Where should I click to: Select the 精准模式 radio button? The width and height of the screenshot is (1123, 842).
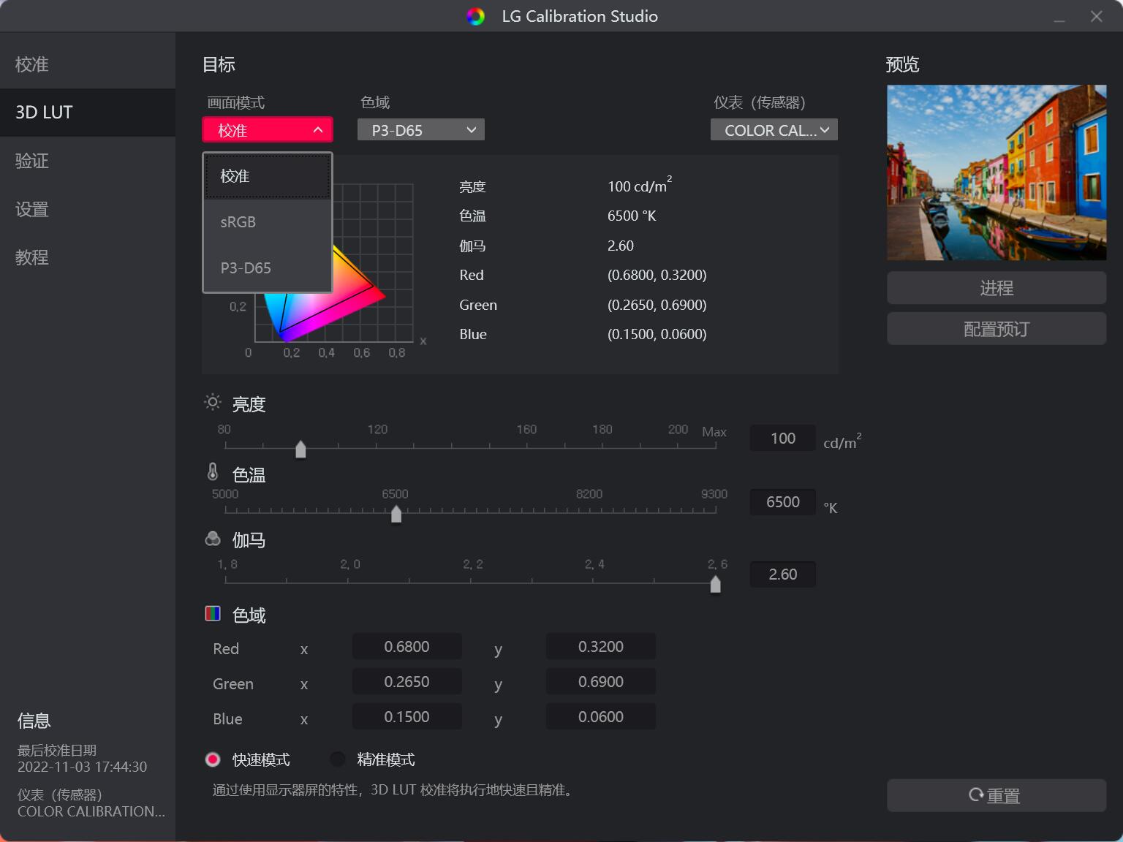pos(337,759)
